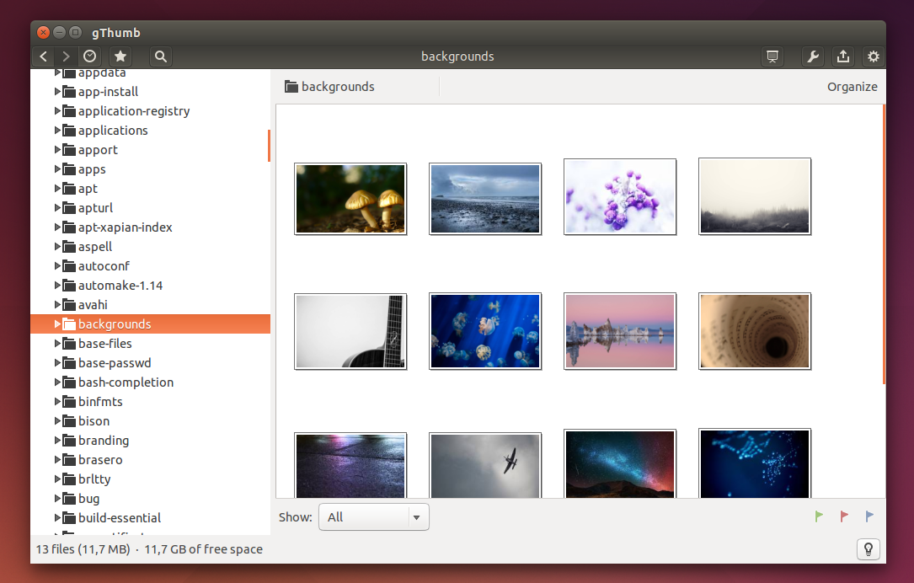The width and height of the screenshot is (914, 583).
Task: Click the back navigation arrow
Action: coord(43,56)
